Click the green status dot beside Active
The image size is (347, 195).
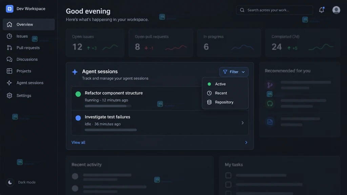209,84
